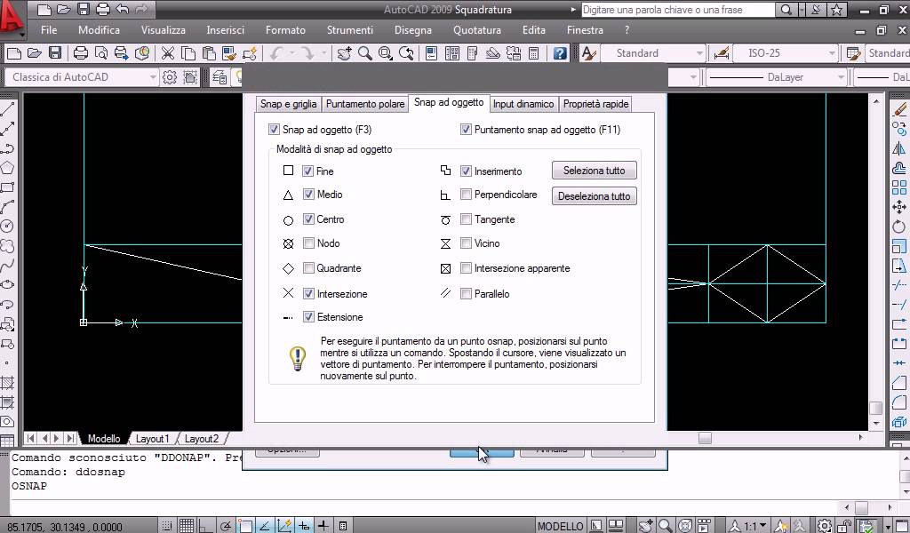Select the Circle tool in Draw toolbar

click(x=7, y=227)
